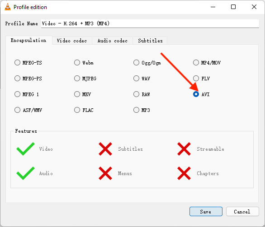Cancel the profile edition dialog
The image size is (265, 227).
[x=242, y=212]
